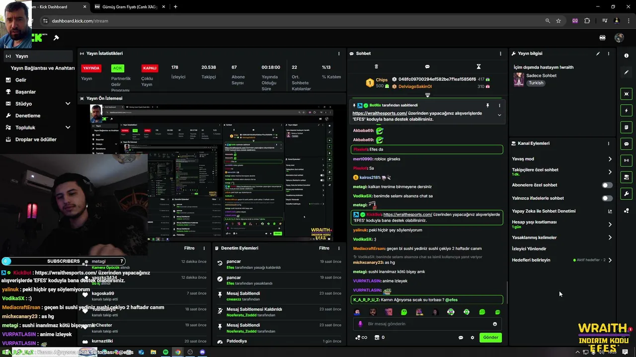The image size is (636, 357).
Task: Toggle the lightning bolt widget in sidebar
Action: point(627,111)
